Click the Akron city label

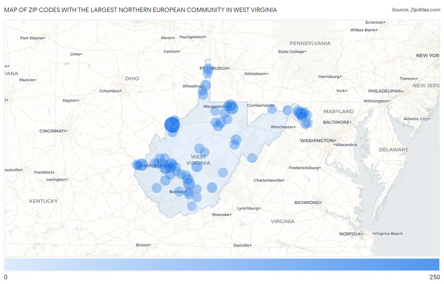[x=167, y=38]
